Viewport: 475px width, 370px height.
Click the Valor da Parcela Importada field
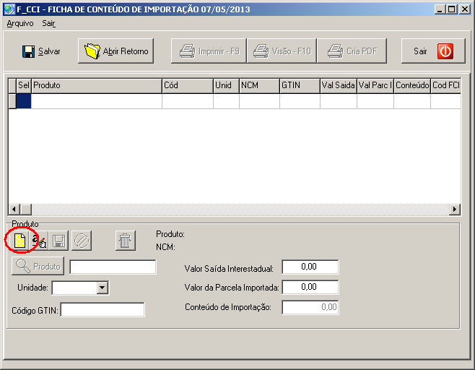310,287
